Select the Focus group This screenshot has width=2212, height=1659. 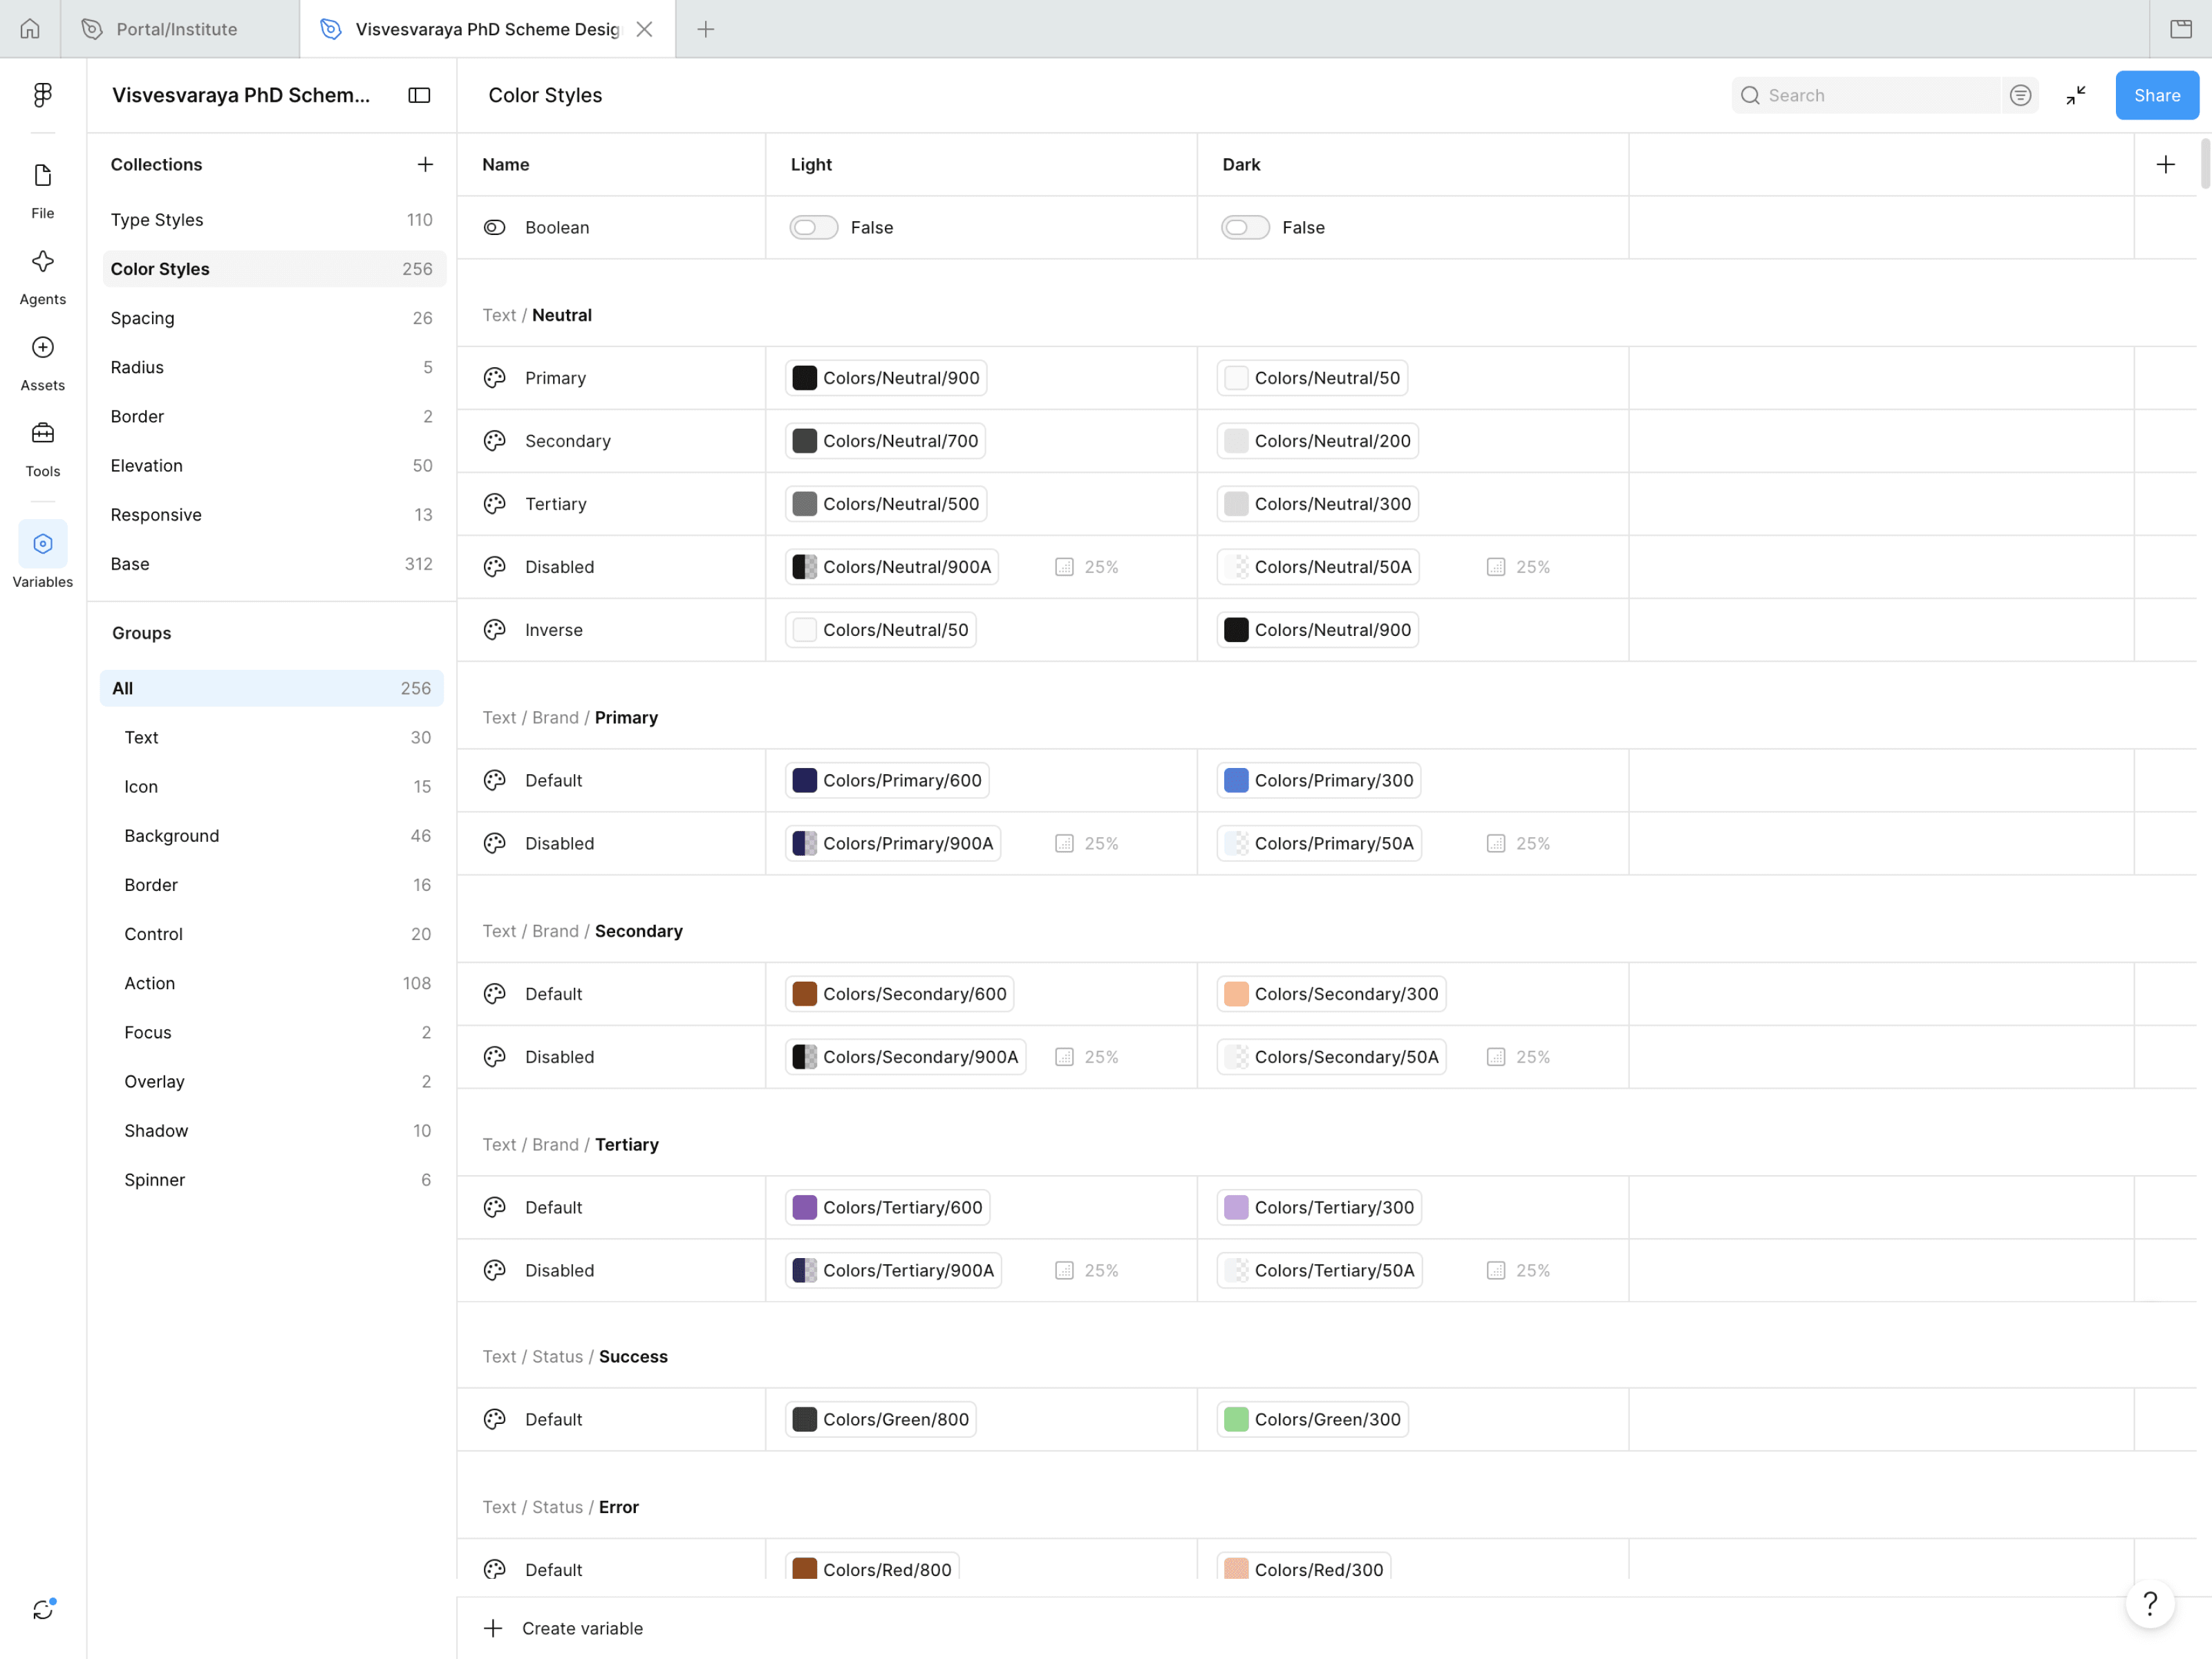(272, 1032)
